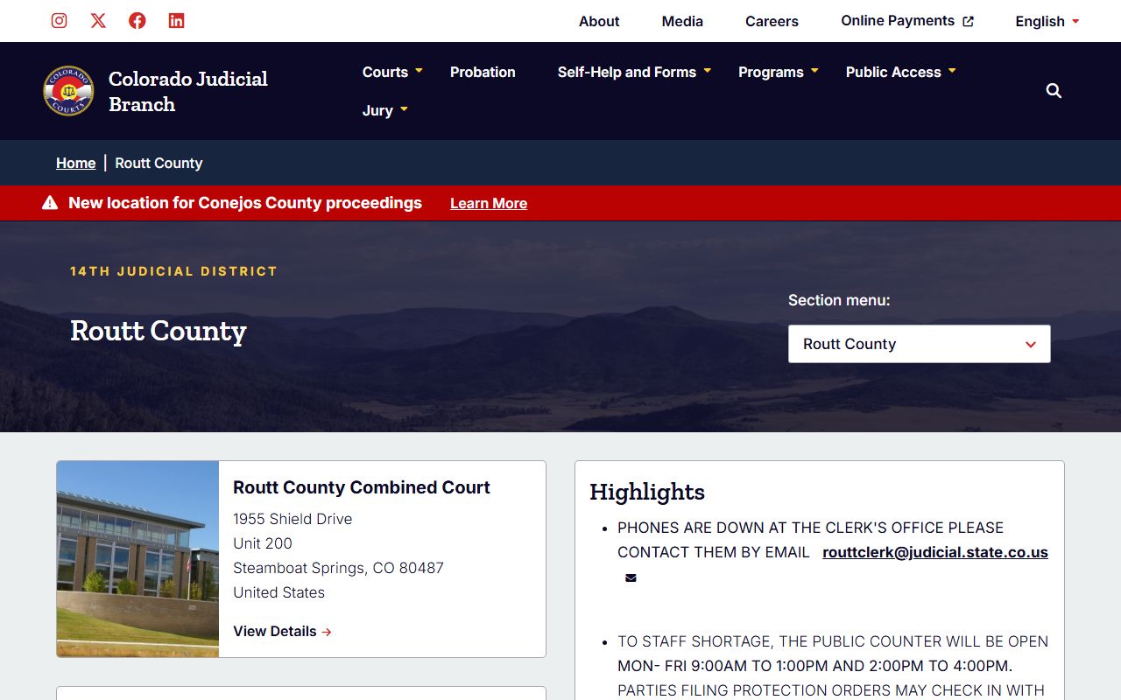Click the warning triangle alert icon
The image size is (1121, 700).
point(50,203)
